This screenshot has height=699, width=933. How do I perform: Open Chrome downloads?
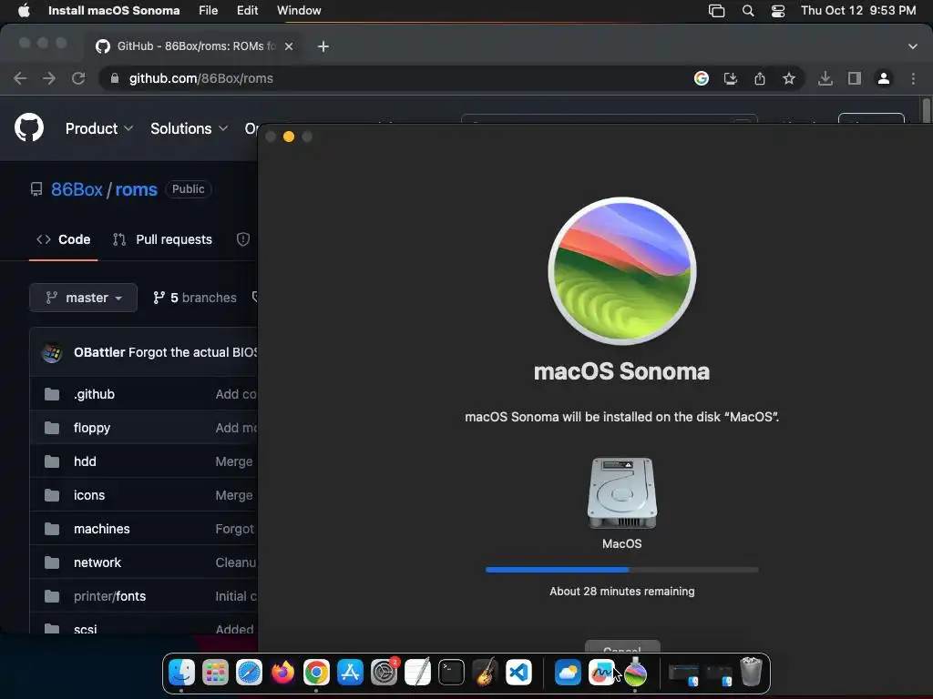click(825, 78)
